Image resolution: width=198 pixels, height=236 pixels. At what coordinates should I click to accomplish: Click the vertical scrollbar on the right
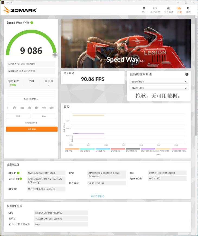[196, 77]
